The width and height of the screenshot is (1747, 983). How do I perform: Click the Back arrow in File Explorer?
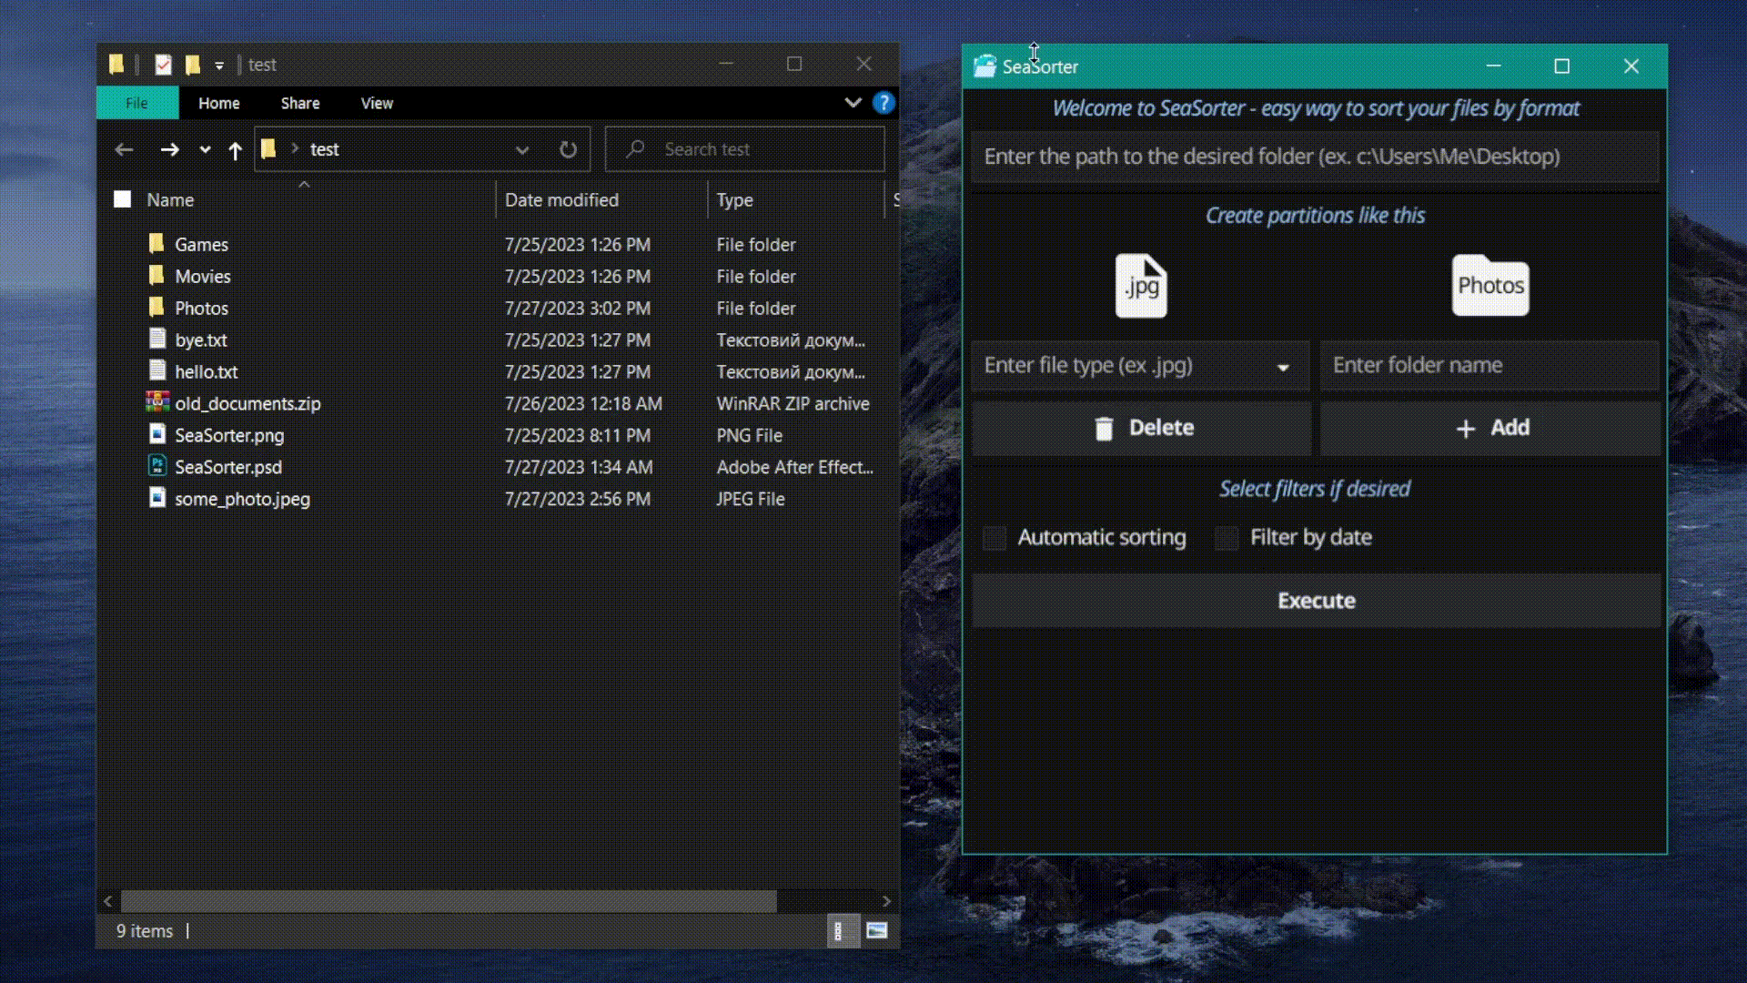(x=124, y=149)
